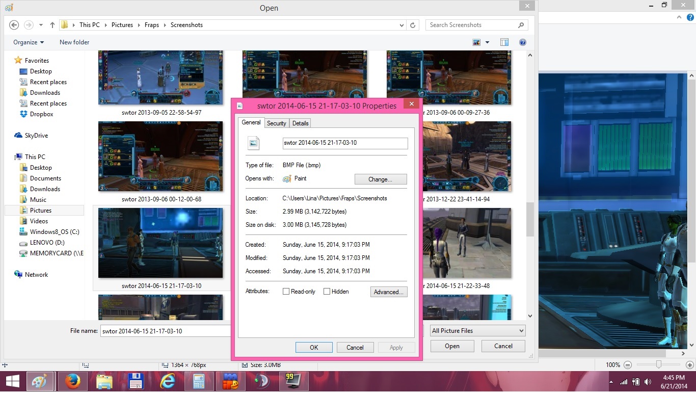This screenshot has height=393, width=696.
Task: Open the All Picture Files type dropdown
Action: (x=478, y=331)
